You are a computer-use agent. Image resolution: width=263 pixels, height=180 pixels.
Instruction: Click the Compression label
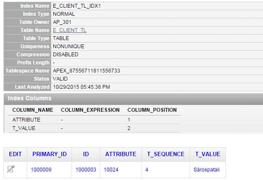[x=33, y=54]
